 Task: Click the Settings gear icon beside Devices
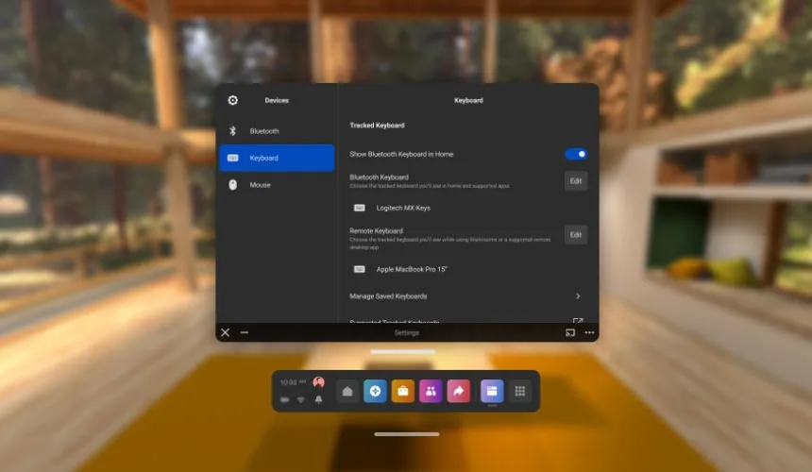click(x=233, y=100)
